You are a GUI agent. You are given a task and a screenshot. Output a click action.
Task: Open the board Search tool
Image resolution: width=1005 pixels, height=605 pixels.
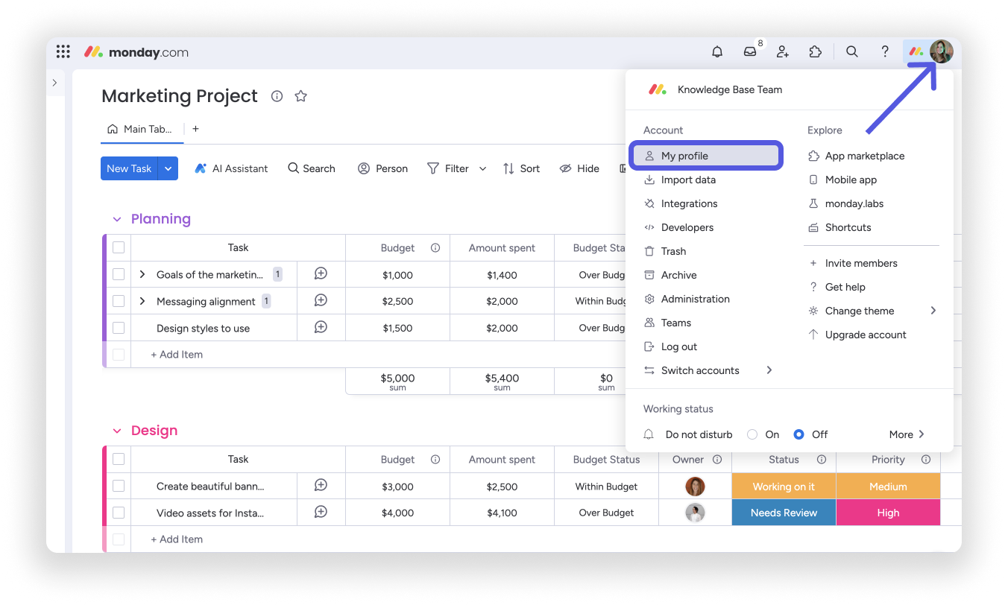pyautogui.click(x=312, y=168)
